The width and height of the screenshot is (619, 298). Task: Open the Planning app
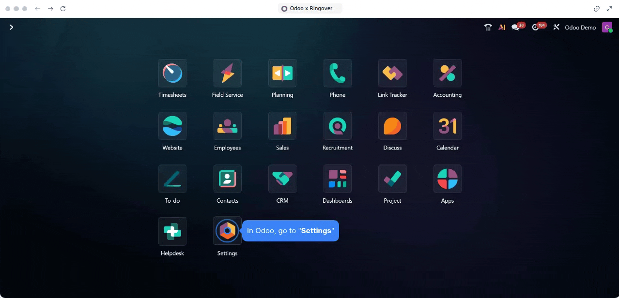pyautogui.click(x=282, y=73)
